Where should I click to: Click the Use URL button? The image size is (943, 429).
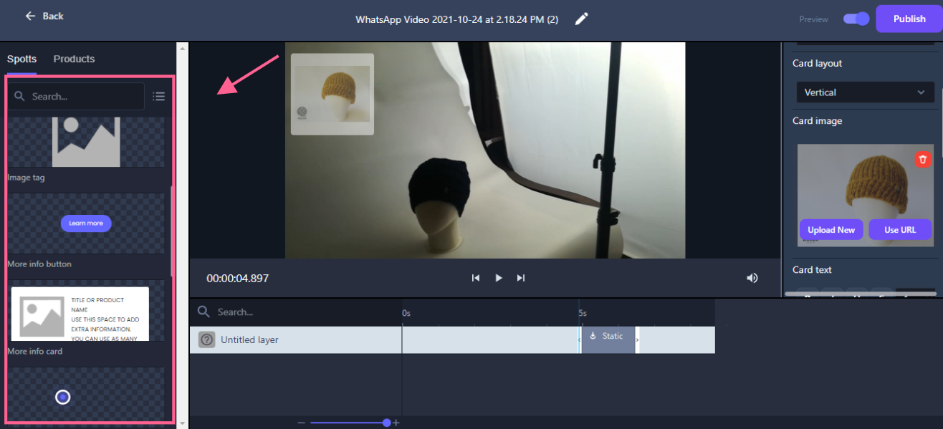coord(900,230)
